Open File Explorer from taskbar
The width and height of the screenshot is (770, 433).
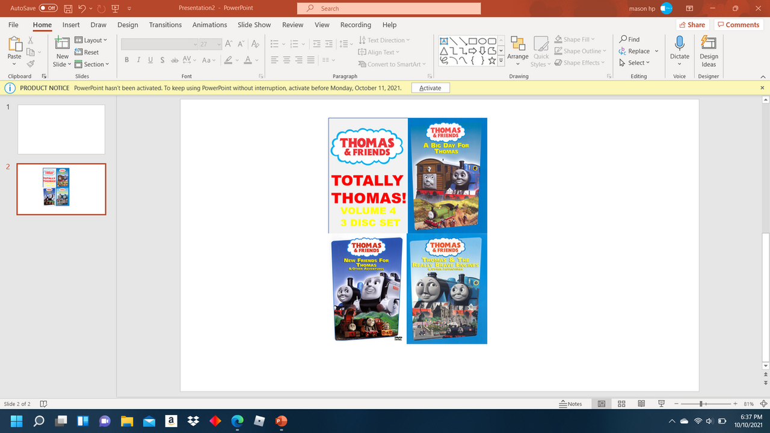pos(127,420)
